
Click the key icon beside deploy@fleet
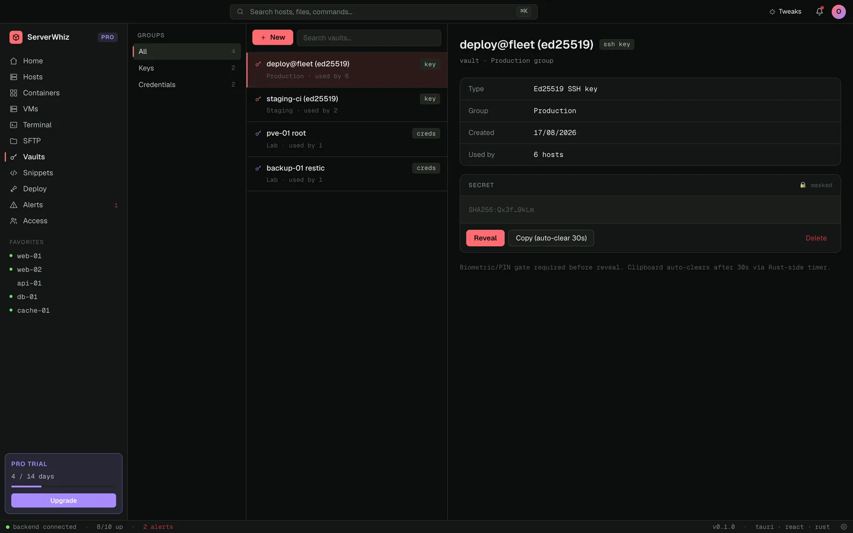click(258, 64)
